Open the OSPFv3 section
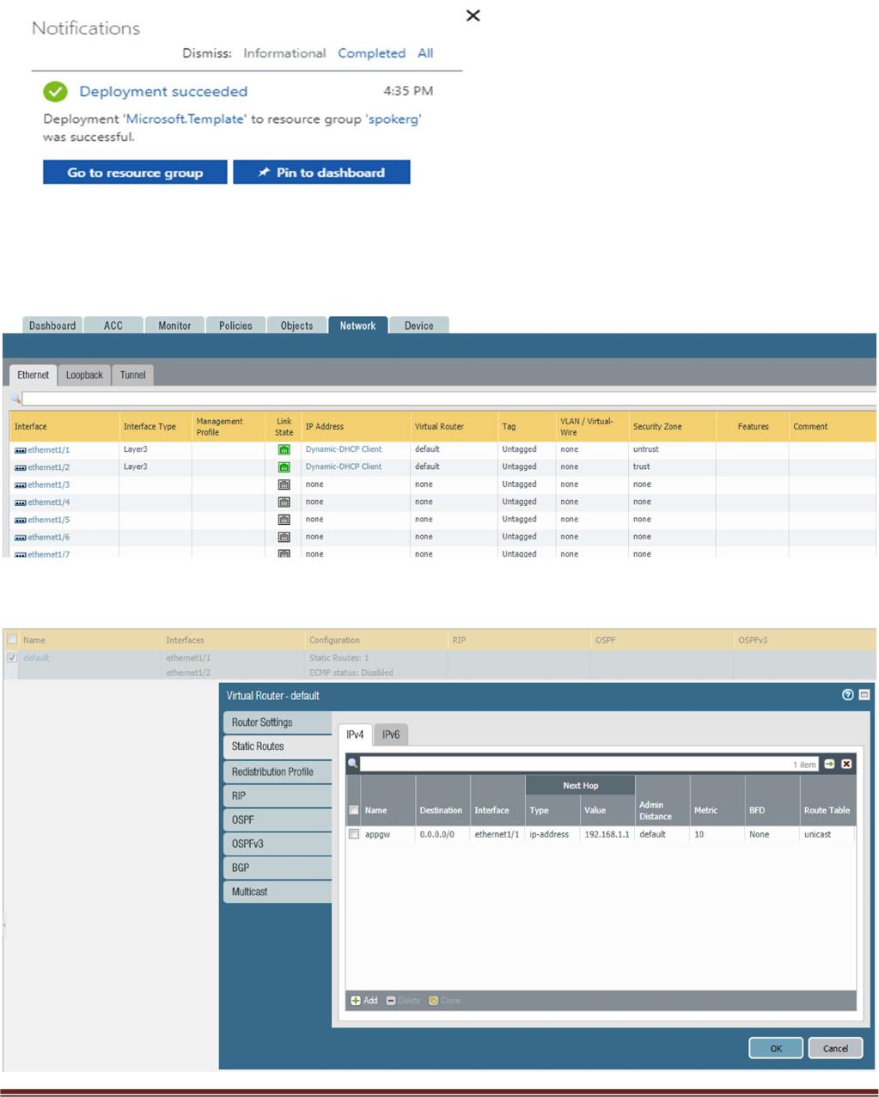Screen dimensions: 879x1097 [x=277, y=844]
